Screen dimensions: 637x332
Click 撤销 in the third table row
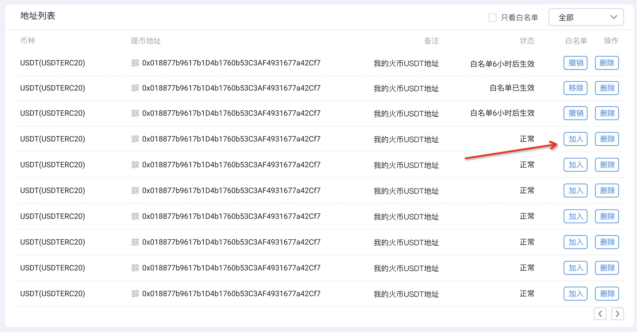pyautogui.click(x=575, y=113)
